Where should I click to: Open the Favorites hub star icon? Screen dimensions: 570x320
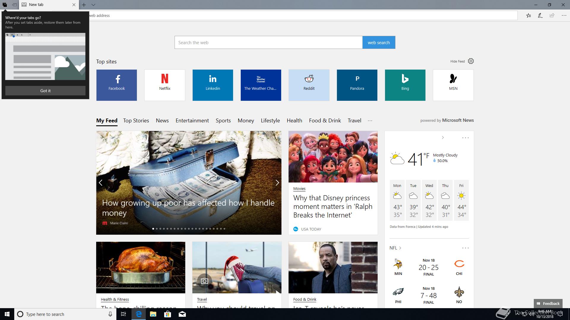pos(529,15)
